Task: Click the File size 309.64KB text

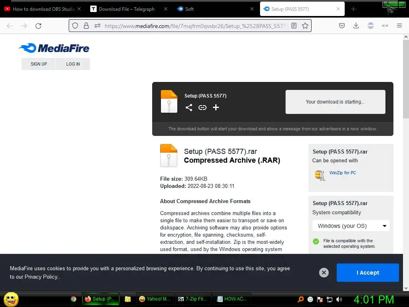Action: pos(184,179)
